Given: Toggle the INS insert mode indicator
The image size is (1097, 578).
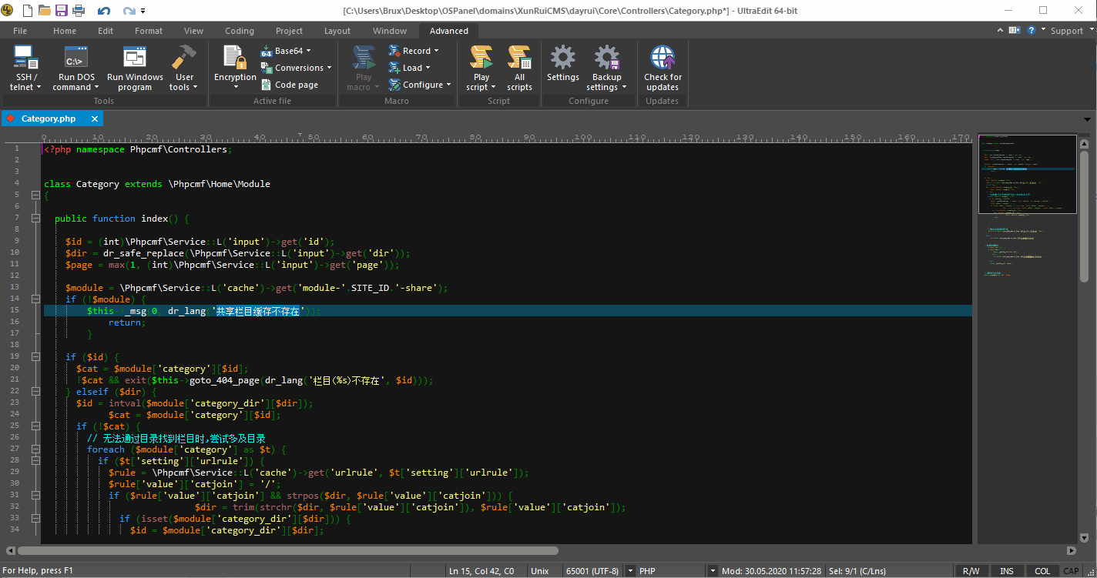Looking at the screenshot, I should (x=1007, y=571).
